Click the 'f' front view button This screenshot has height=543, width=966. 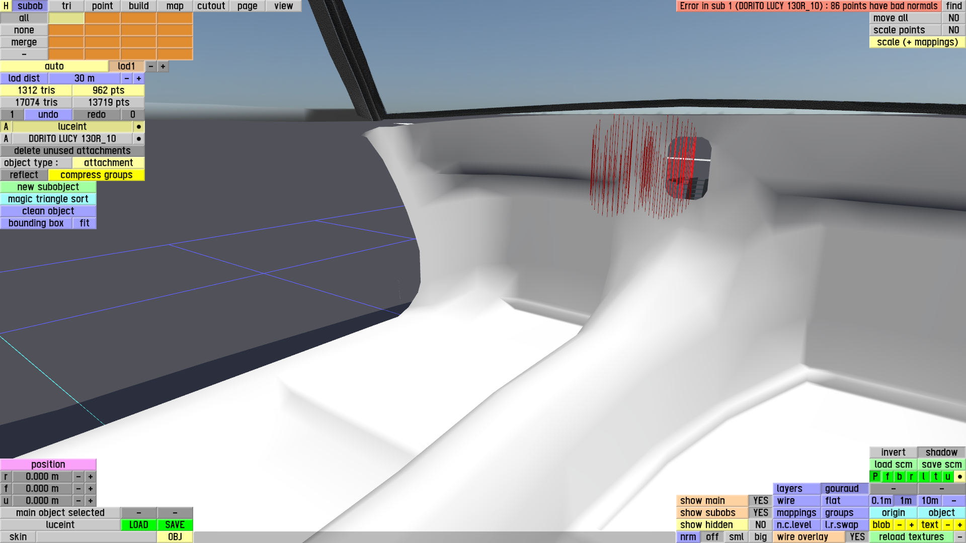(x=887, y=477)
